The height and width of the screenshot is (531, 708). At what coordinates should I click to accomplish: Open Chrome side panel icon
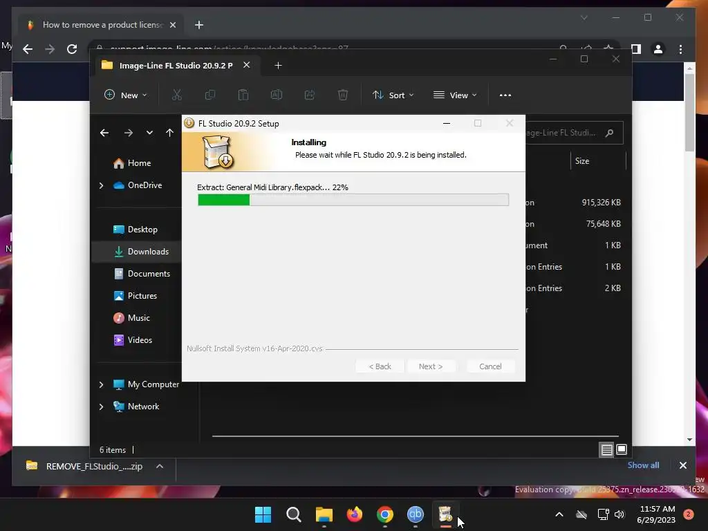(x=636, y=49)
